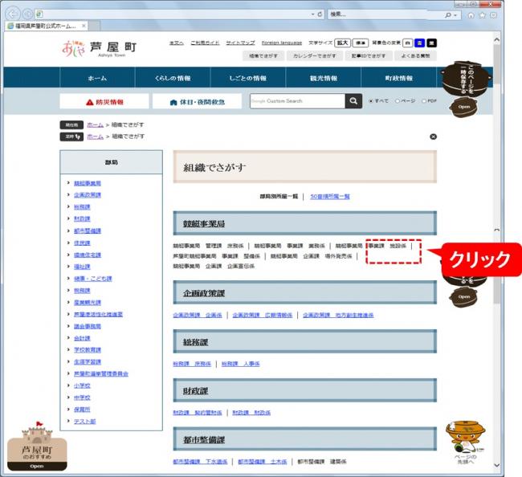
Task: Select the すべて search radio option
Action: 370,101
